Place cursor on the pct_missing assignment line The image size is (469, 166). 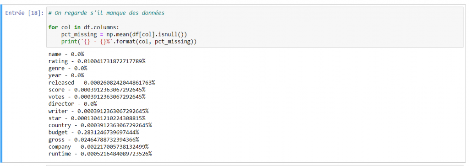(x=124, y=34)
